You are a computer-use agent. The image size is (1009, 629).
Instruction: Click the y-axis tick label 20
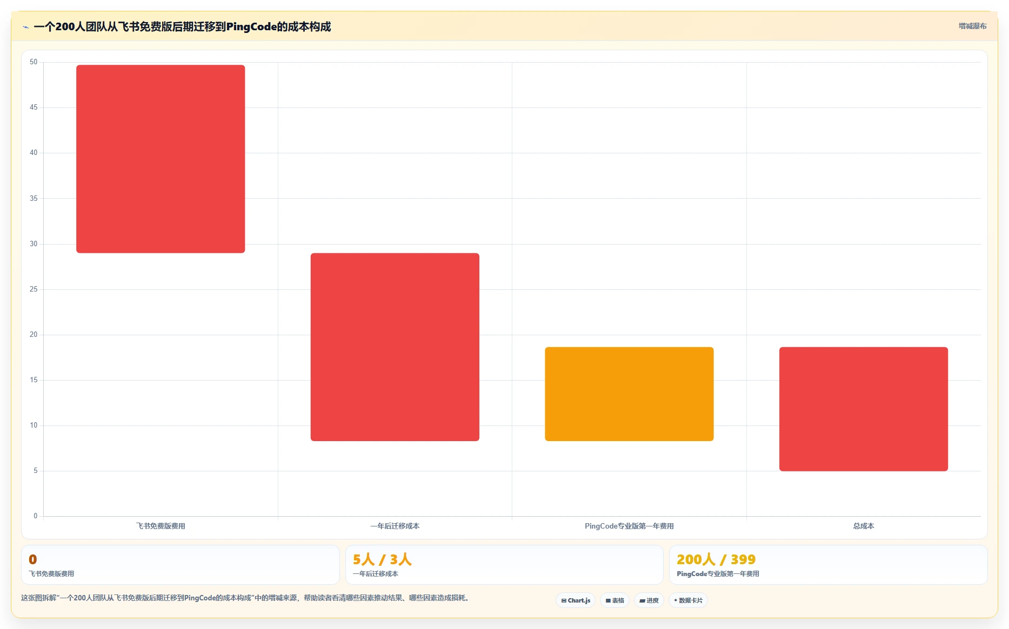[34, 335]
